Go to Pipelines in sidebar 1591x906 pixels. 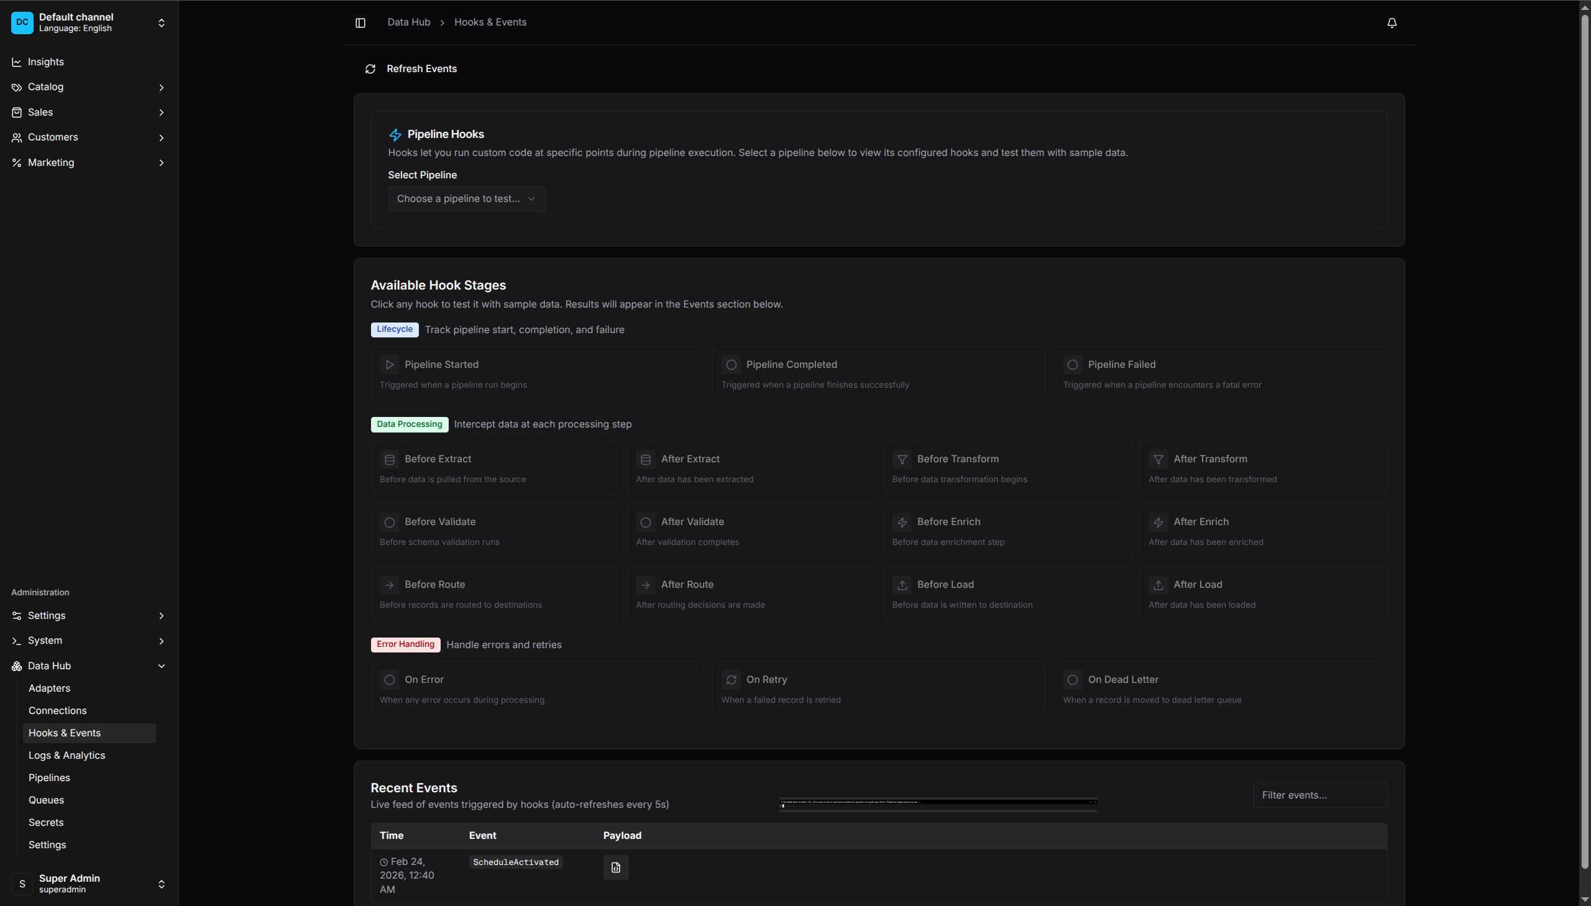point(49,777)
